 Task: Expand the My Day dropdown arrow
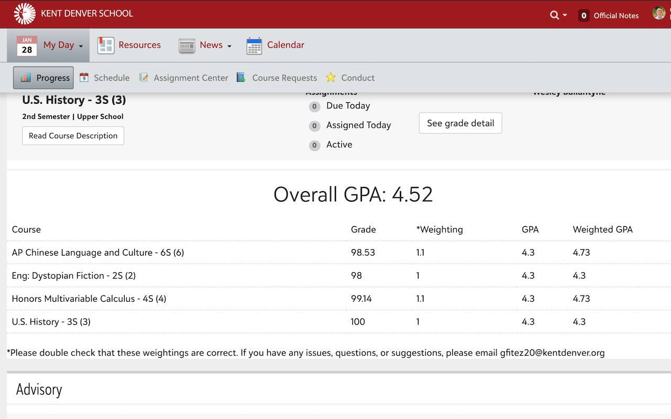[x=81, y=46]
